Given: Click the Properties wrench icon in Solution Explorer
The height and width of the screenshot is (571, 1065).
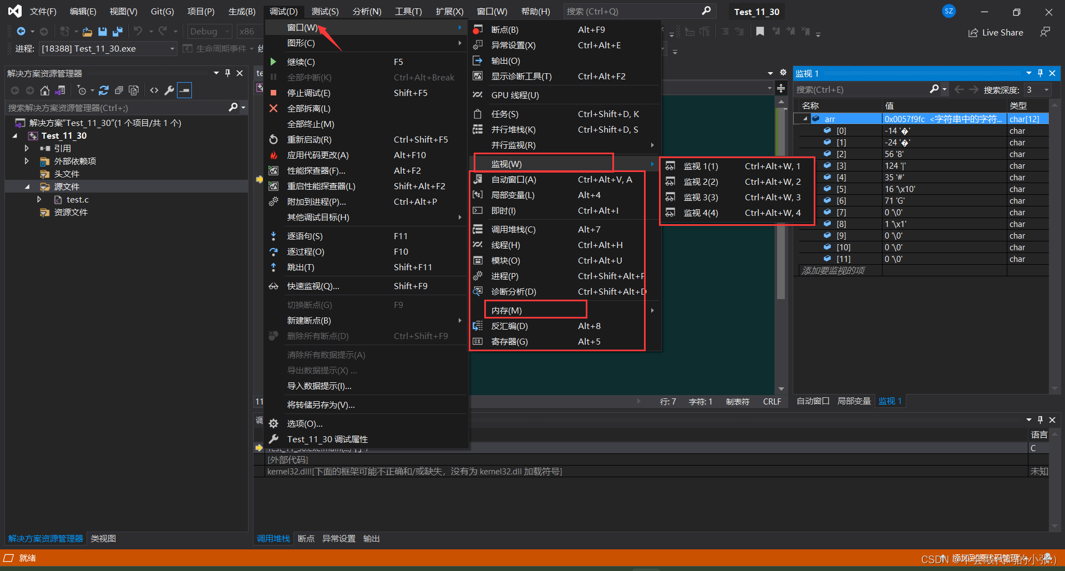Looking at the screenshot, I should click(169, 90).
